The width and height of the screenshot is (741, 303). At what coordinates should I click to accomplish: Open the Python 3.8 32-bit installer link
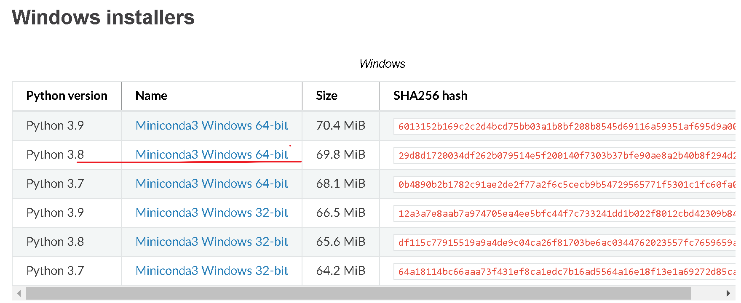click(x=211, y=242)
